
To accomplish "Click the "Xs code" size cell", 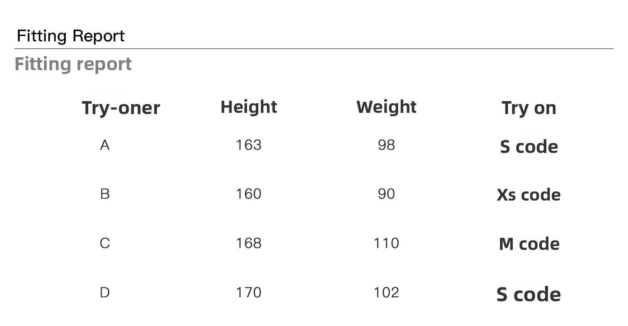I will (529, 195).
